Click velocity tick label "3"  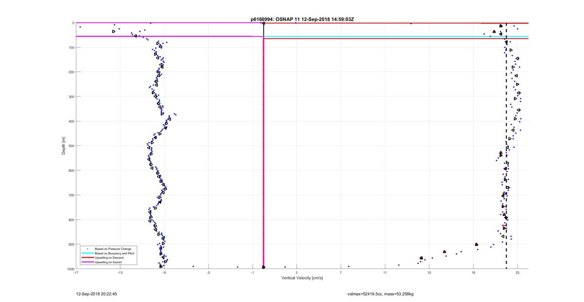pyautogui.click(x=296, y=273)
